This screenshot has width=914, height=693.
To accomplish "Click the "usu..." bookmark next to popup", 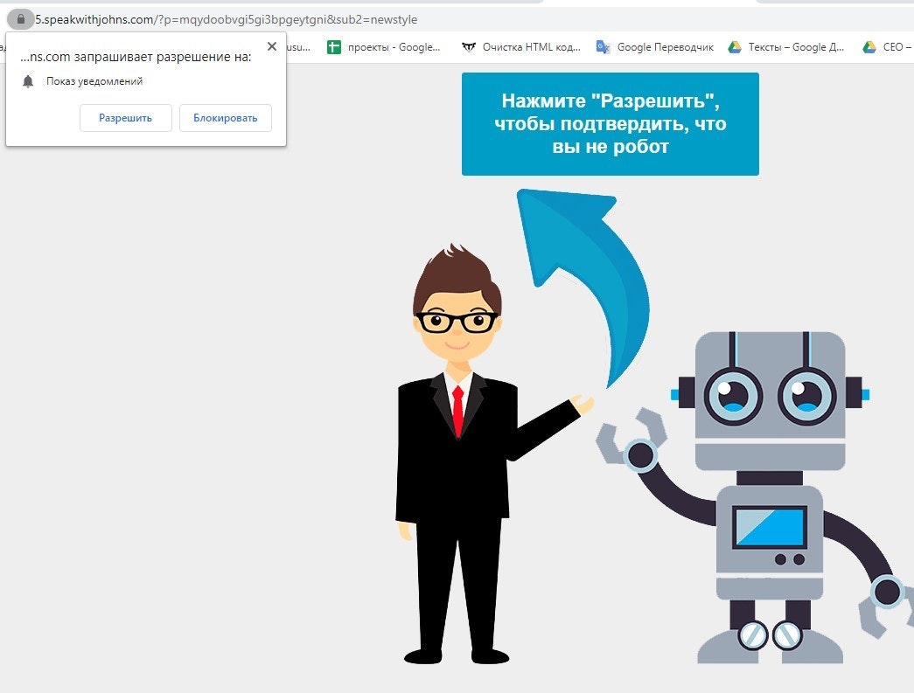I will coord(298,47).
